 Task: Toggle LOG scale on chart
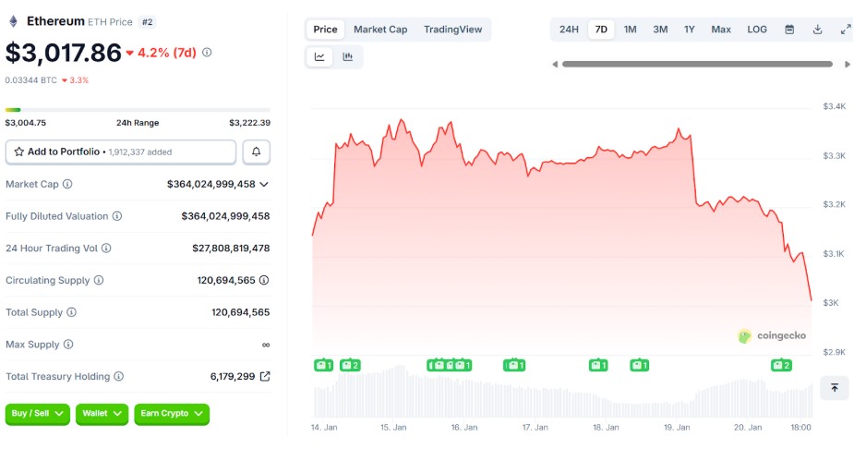pos(757,30)
